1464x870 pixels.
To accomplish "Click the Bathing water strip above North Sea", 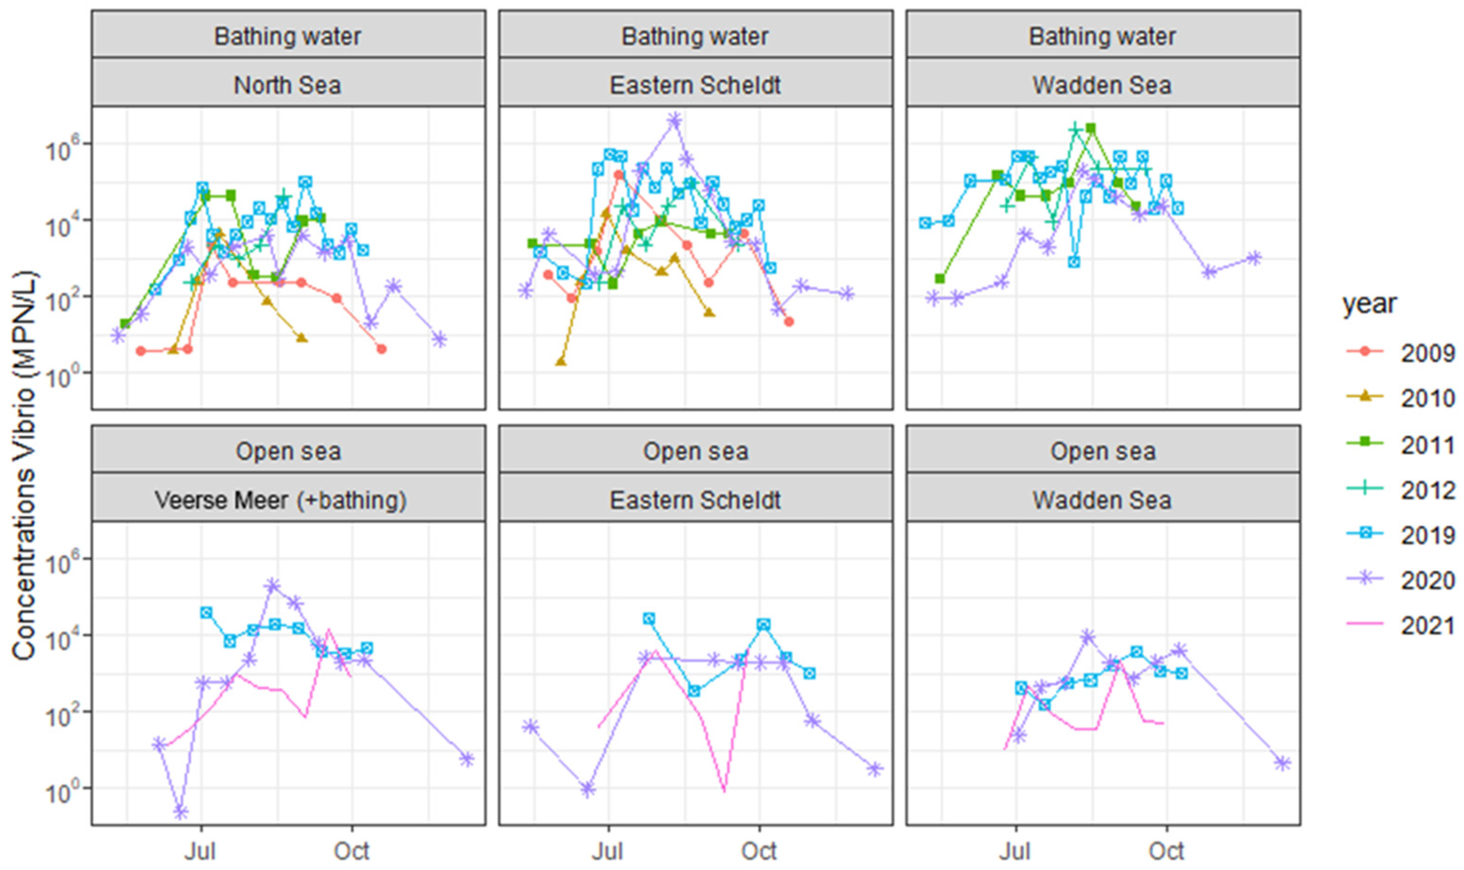I will tap(287, 36).
